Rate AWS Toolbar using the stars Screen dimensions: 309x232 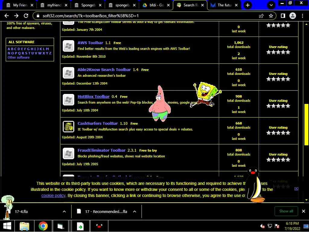[x=278, y=52]
